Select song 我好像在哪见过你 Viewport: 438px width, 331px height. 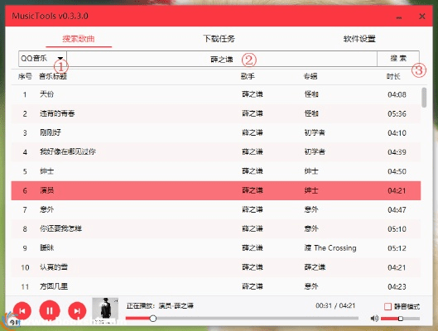216,152
